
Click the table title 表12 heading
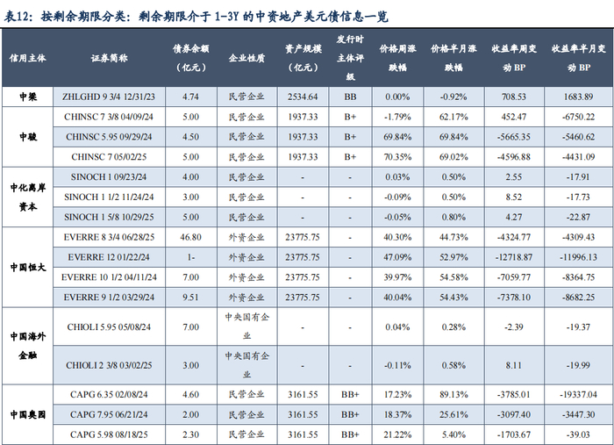tap(196, 17)
